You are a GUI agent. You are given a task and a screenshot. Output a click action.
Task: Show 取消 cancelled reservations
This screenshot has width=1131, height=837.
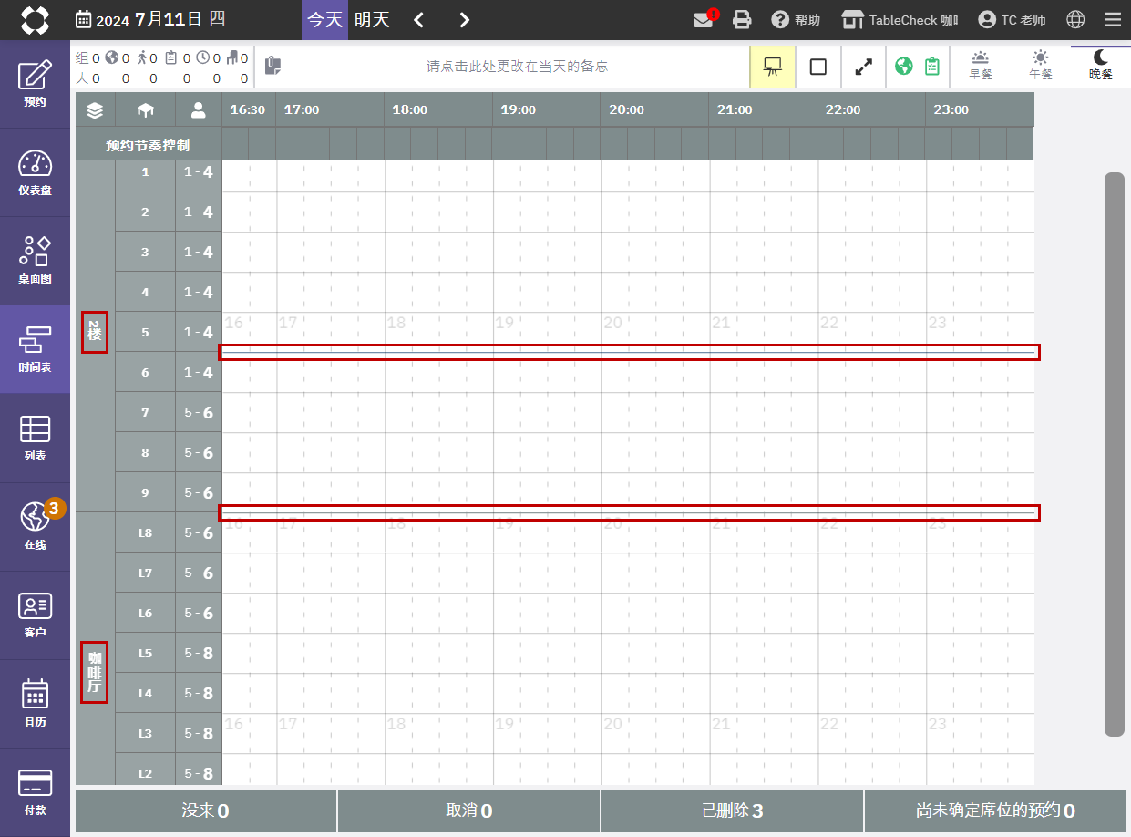pos(469,811)
